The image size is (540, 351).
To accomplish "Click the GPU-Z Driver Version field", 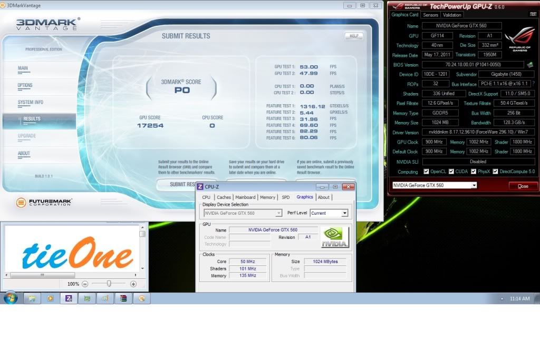I will tap(478, 132).
